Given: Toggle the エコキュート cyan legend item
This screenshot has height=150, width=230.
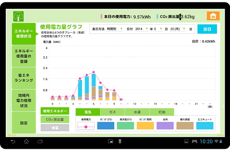Looking at the screenshot, I should point(205,126).
